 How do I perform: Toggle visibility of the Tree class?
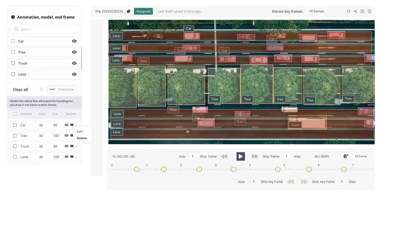74,52
